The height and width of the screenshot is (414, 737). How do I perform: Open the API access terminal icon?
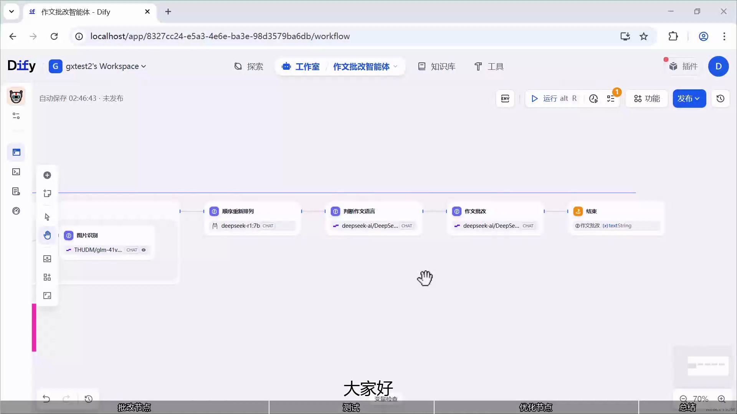coord(16,172)
